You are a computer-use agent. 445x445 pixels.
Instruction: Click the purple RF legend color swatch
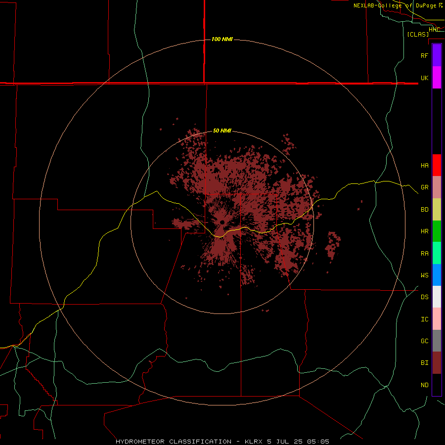437,55
